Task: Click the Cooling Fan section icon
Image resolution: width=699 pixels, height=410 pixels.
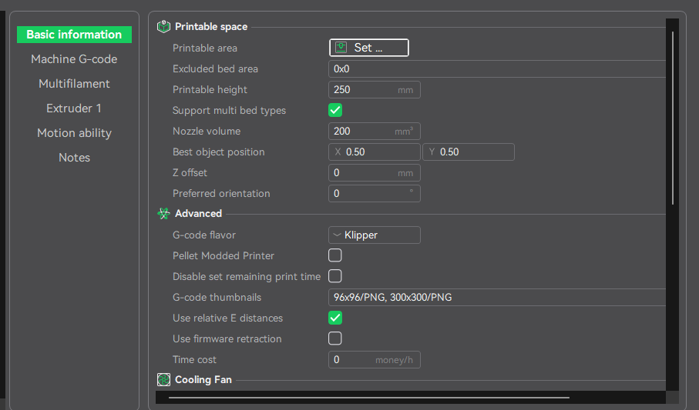Action: tap(163, 380)
